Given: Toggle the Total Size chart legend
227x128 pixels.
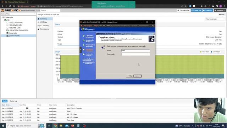Looking at the screenshot, I should point(204,52).
